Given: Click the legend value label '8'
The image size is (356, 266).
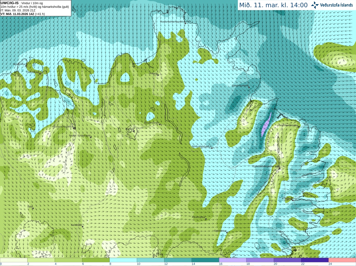Looking at the screenshot, I should tap(110, 264).
